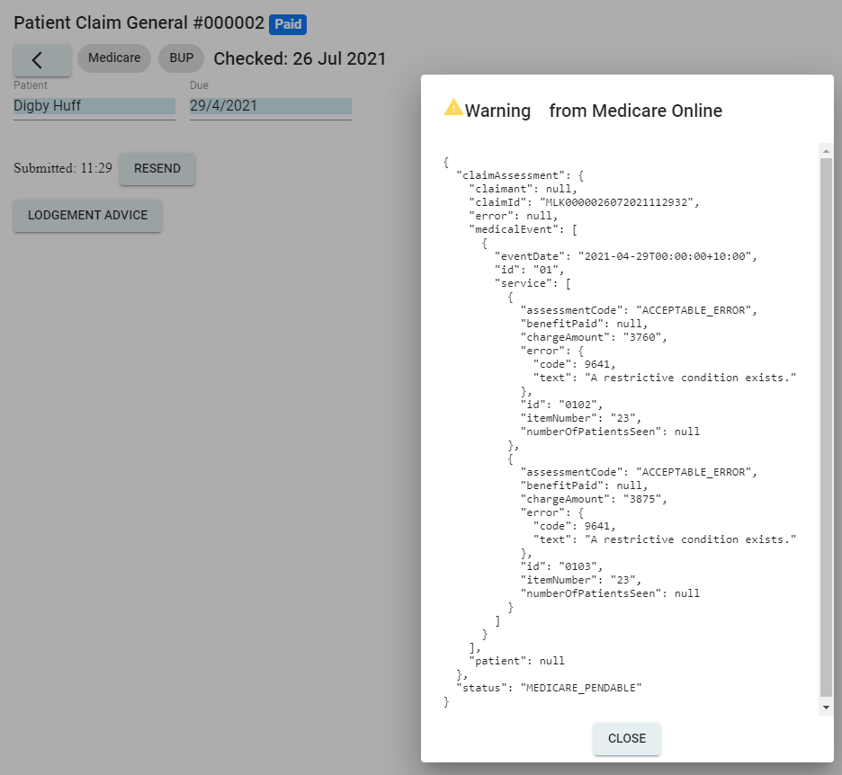This screenshot has height=775, width=842.
Task: Click "Checked: 26 Jul 2021" text
Action: point(300,58)
